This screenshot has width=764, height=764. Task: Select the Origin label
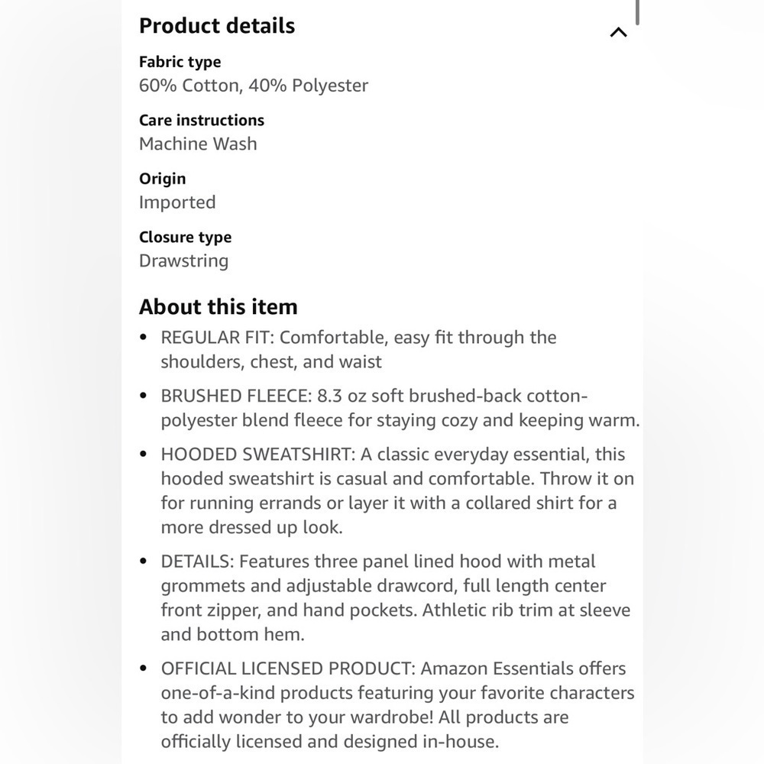162,179
